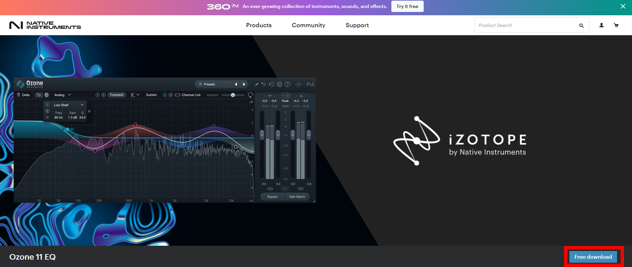This screenshot has height=267, width=632.
Task: Click output meter up triangle
Action: [301, 96]
